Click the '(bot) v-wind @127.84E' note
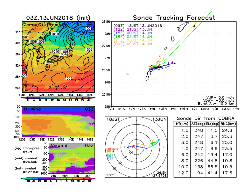The image size is (252, 195). pos(27,170)
